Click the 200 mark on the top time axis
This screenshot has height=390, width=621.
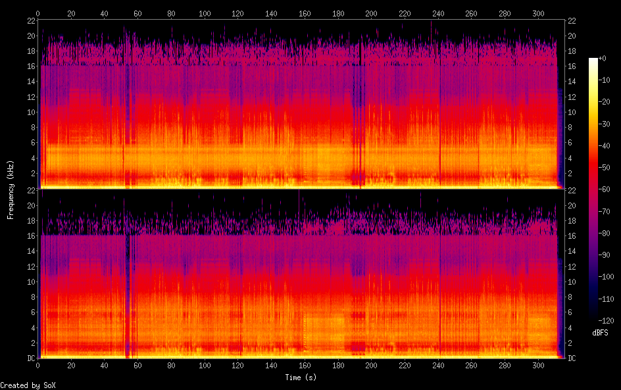tap(372, 12)
